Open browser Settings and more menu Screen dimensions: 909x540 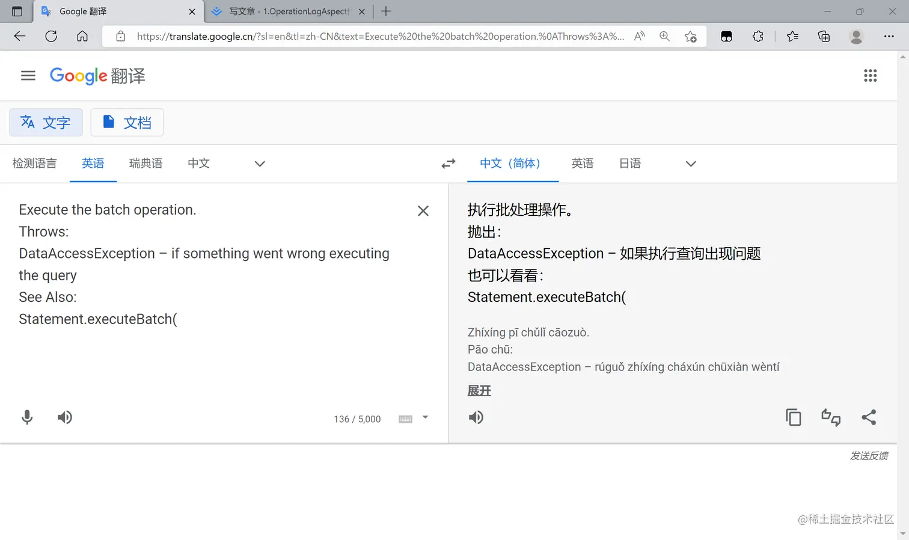(x=889, y=36)
